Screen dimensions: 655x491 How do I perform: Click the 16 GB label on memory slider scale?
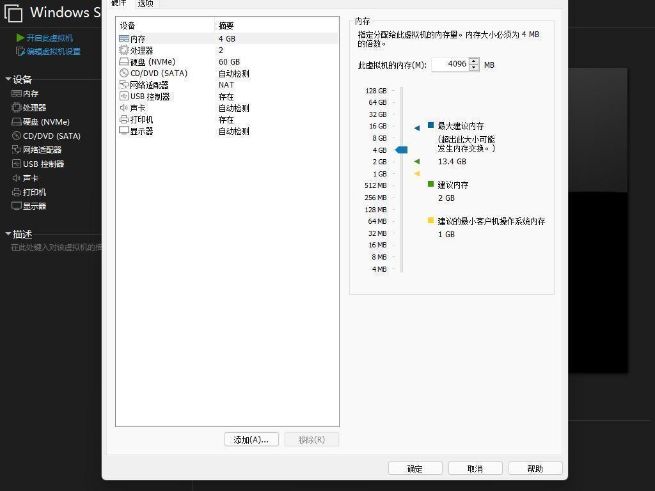tap(378, 126)
